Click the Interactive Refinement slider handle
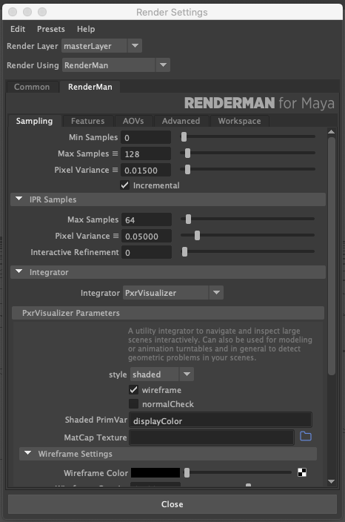Viewport: 345px width, 522px height. [x=184, y=251]
